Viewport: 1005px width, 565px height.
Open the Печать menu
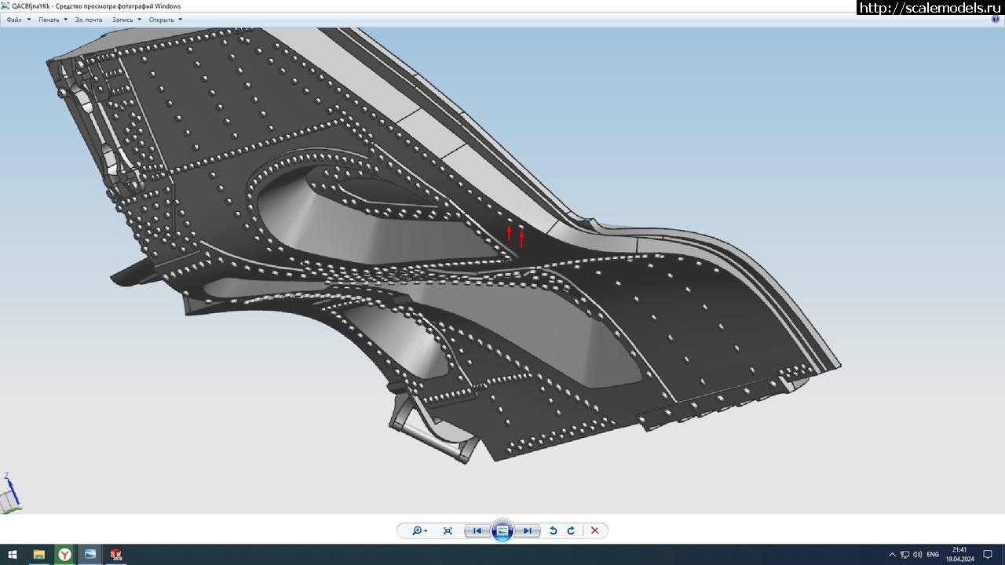(53, 20)
